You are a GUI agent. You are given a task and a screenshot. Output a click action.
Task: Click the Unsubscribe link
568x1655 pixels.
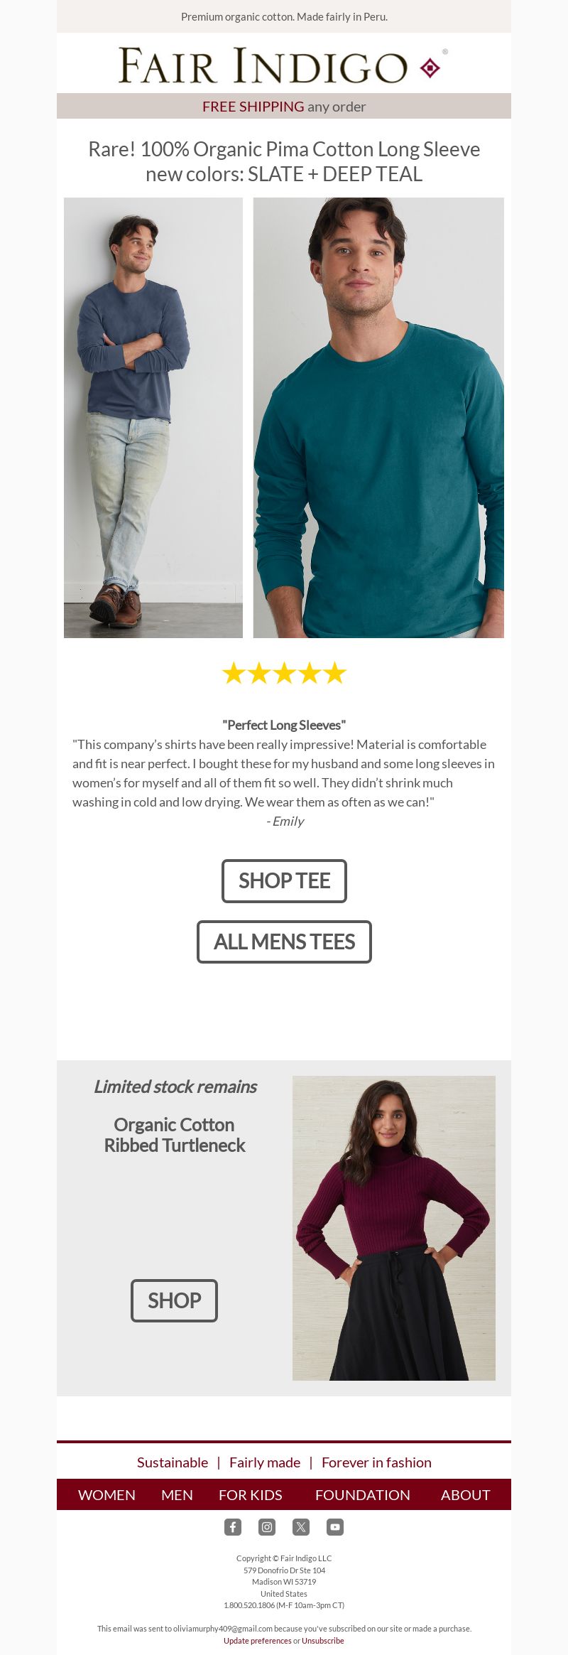pos(323,1641)
